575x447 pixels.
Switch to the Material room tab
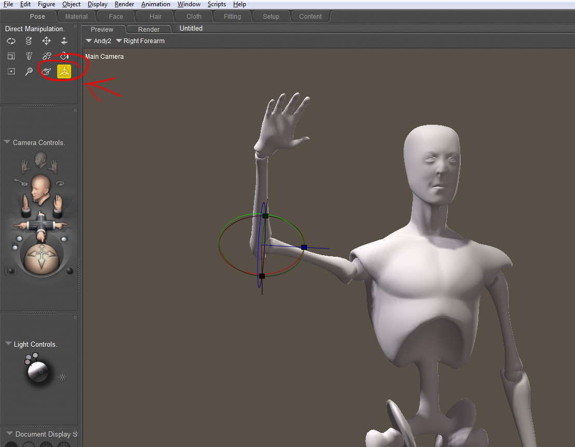coord(76,17)
